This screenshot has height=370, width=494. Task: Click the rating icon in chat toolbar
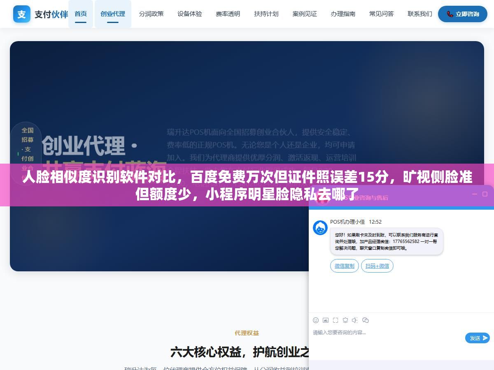pos(345,320)
